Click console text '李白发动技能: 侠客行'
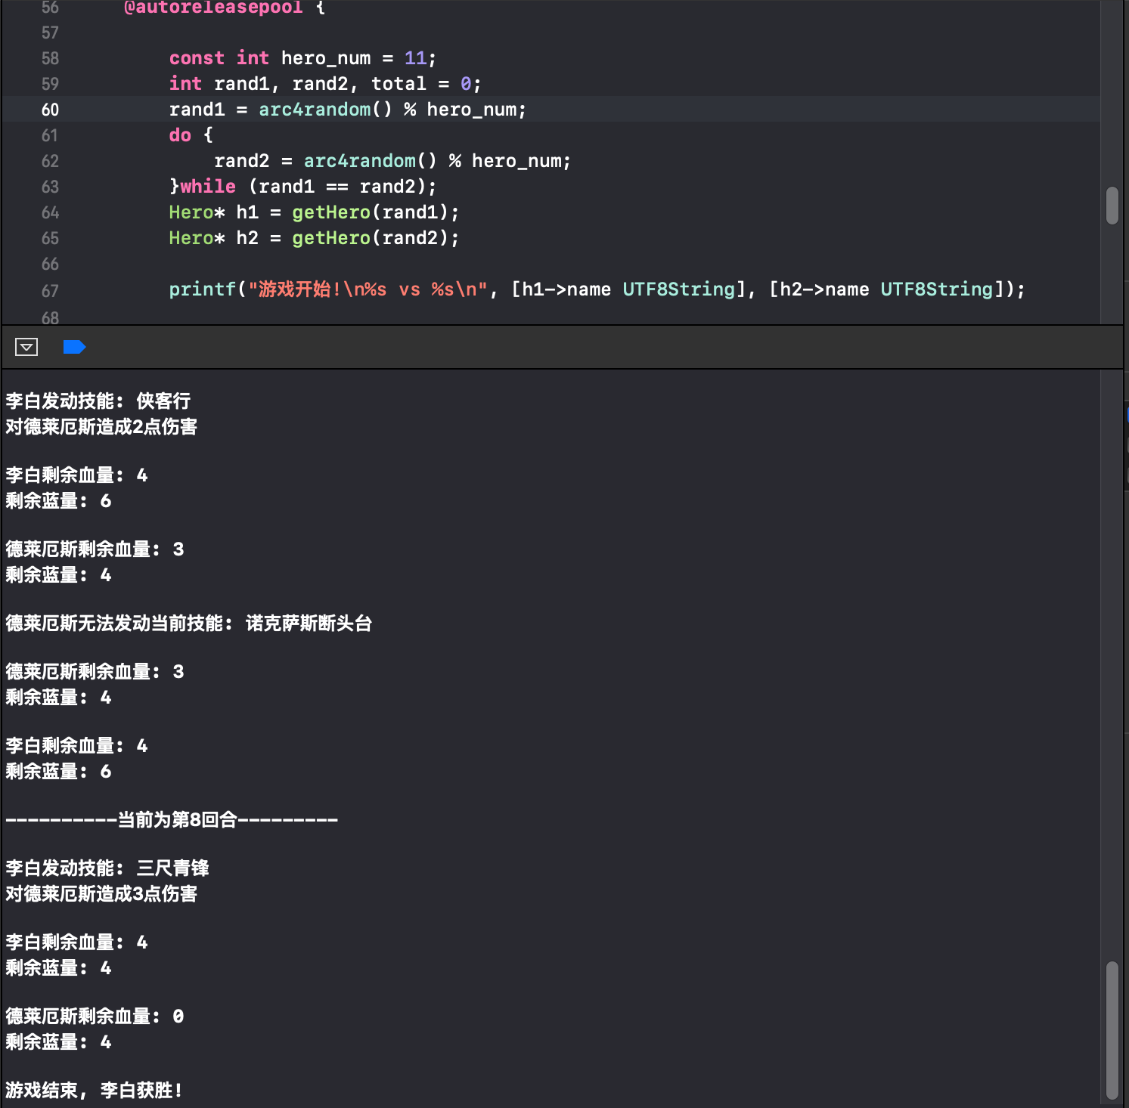Screen dimensions: 1129x1108 (x=98, y=401)
